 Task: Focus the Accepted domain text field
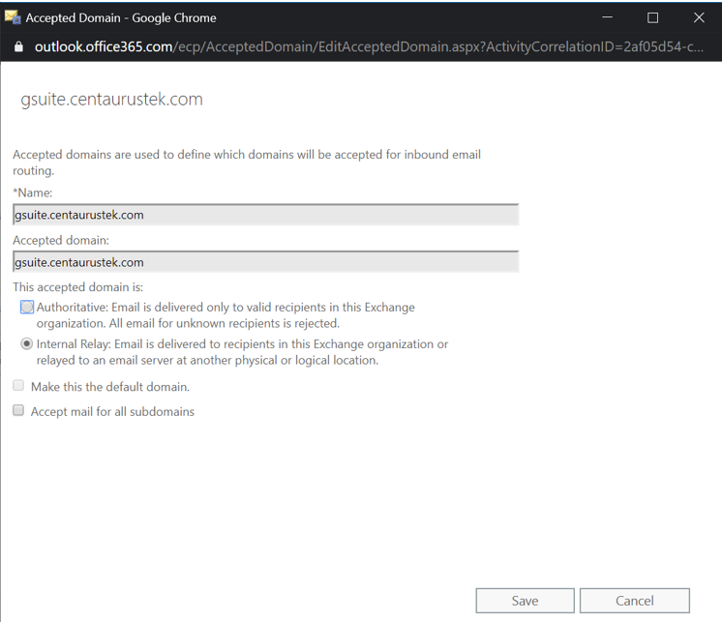pos(265,262)
